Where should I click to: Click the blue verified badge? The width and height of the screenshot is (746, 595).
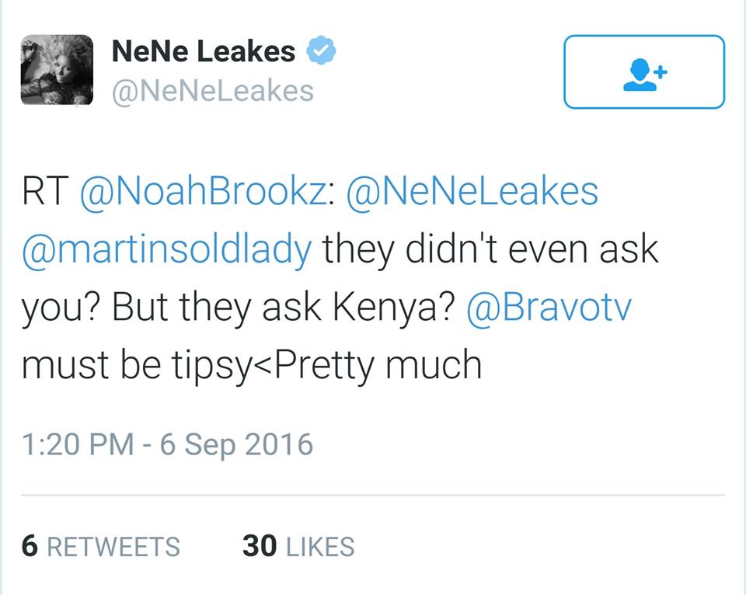(320, 52)
